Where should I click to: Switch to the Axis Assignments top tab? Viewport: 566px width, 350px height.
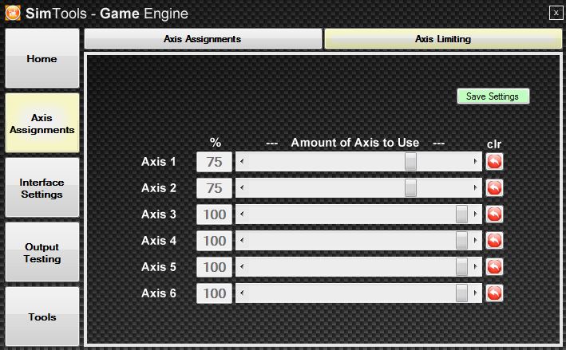click(x=203, y=38)
